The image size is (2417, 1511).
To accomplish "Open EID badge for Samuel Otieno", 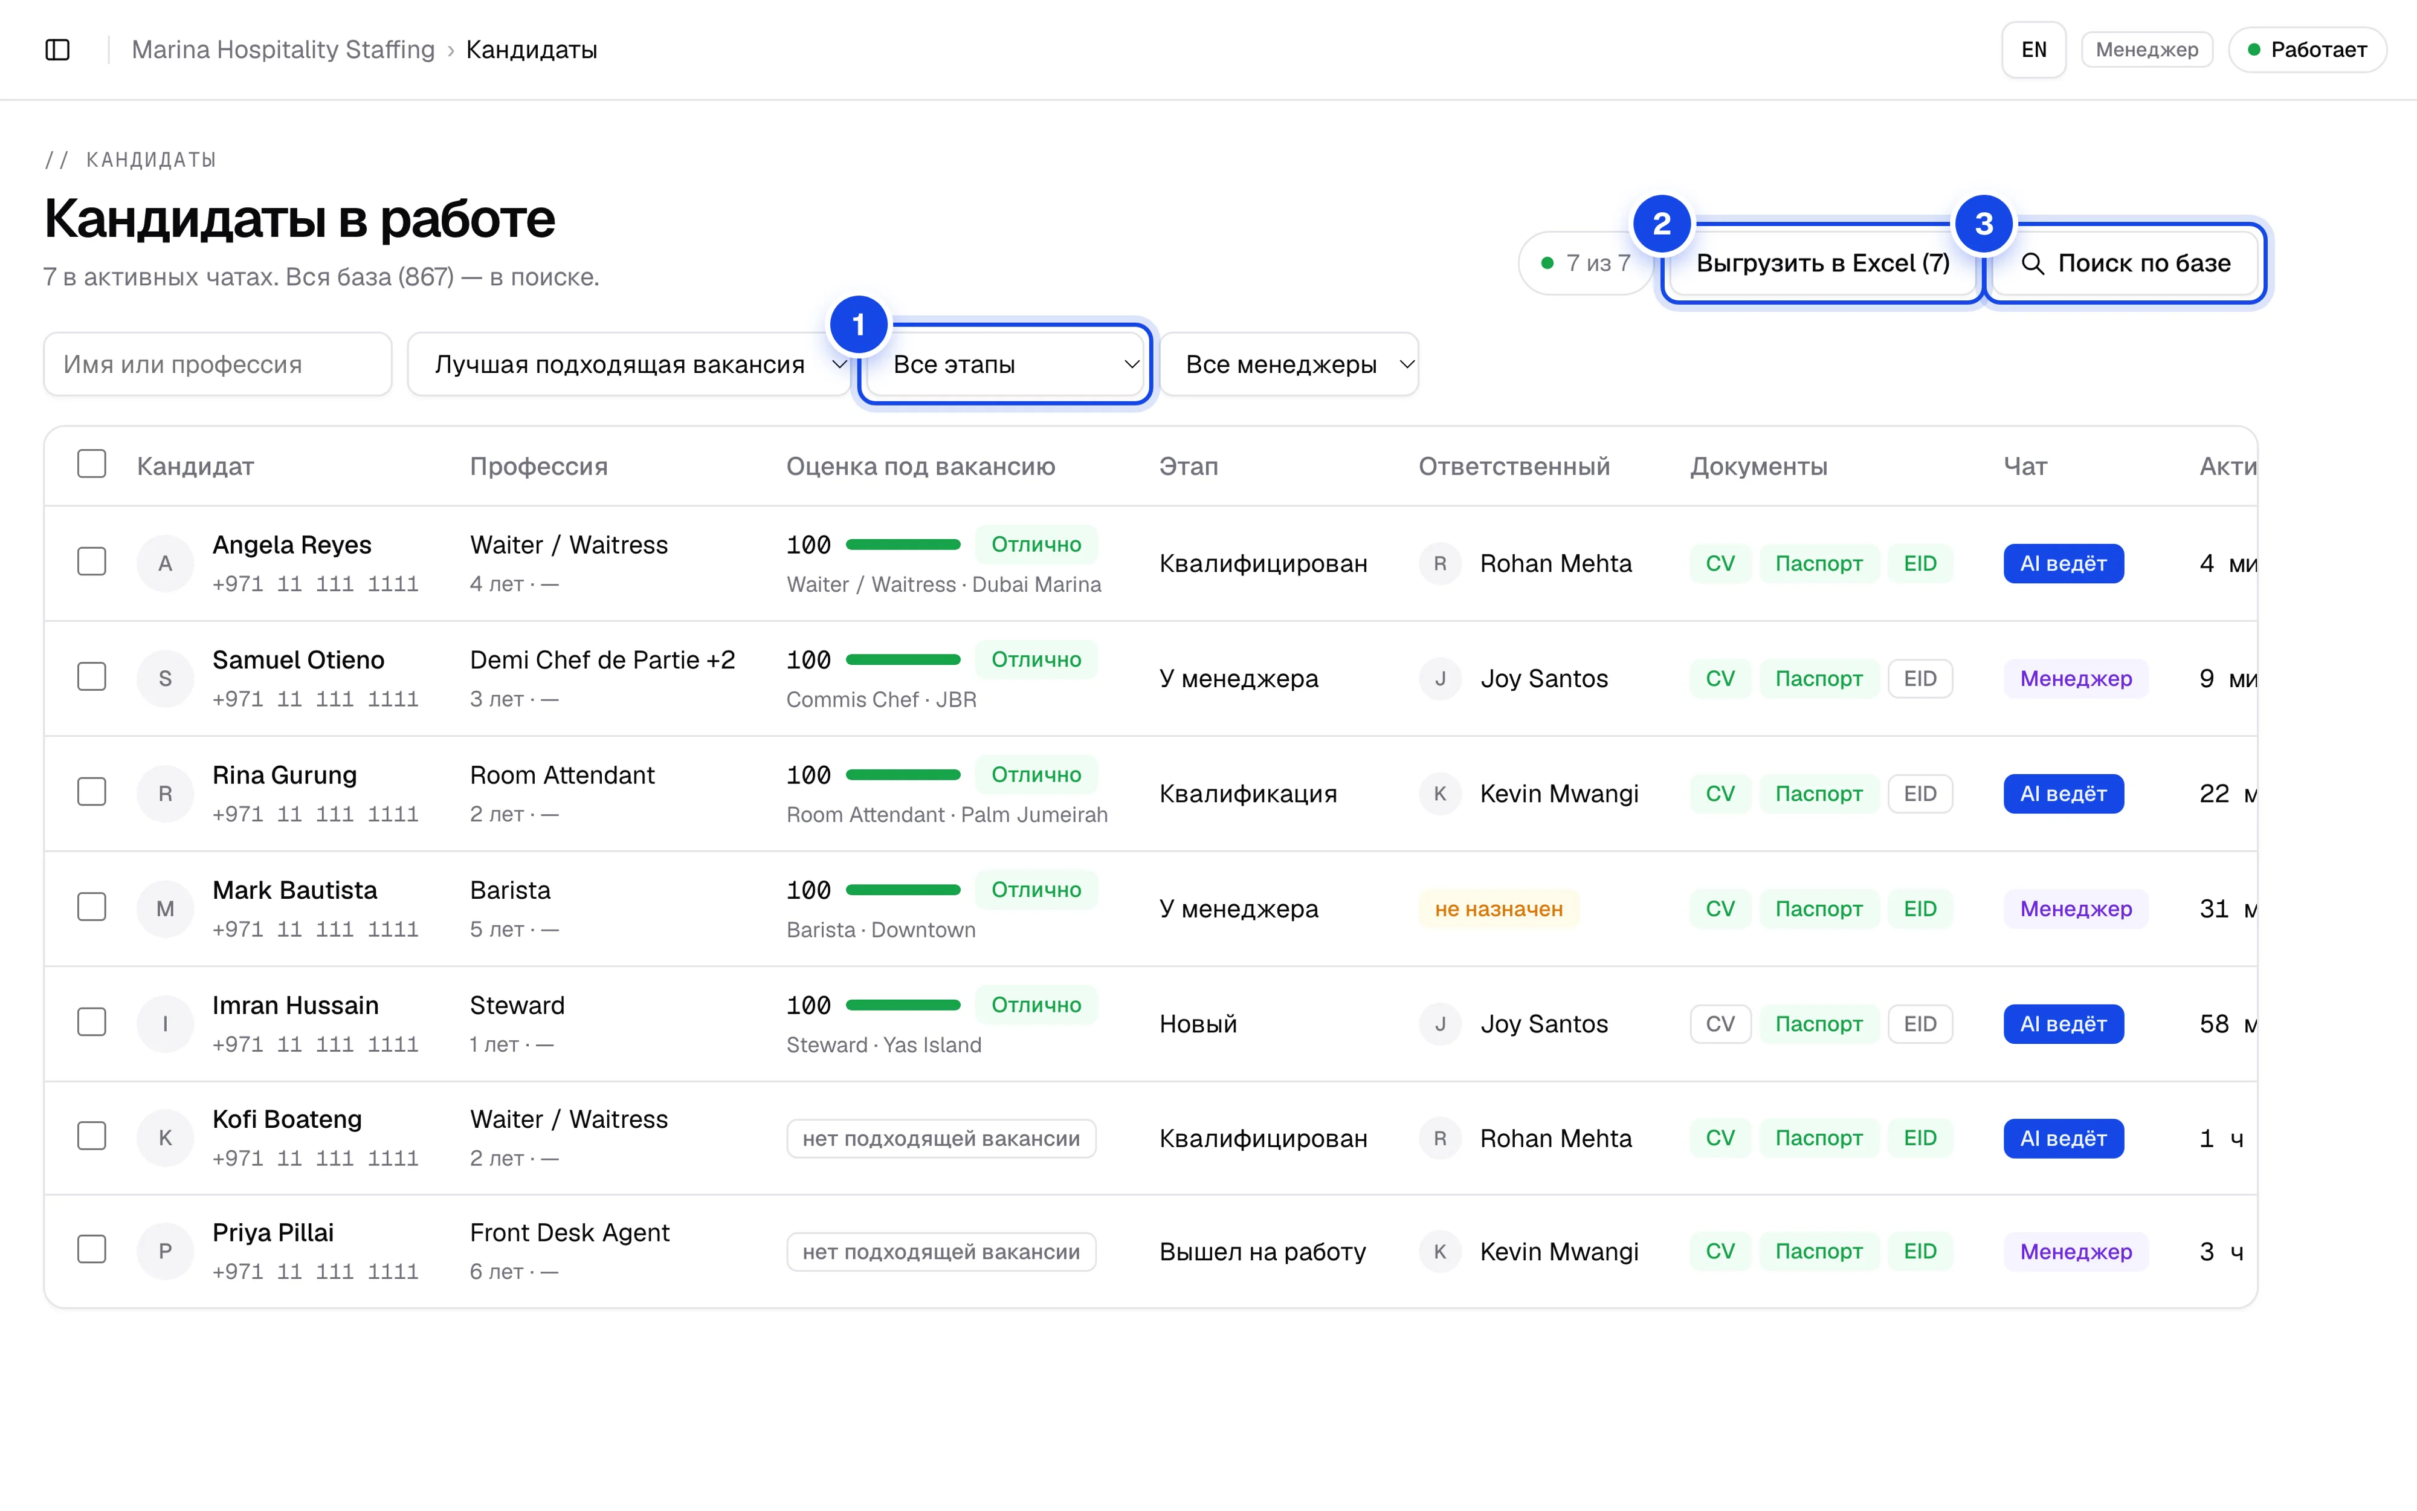I will point(1920,679).
